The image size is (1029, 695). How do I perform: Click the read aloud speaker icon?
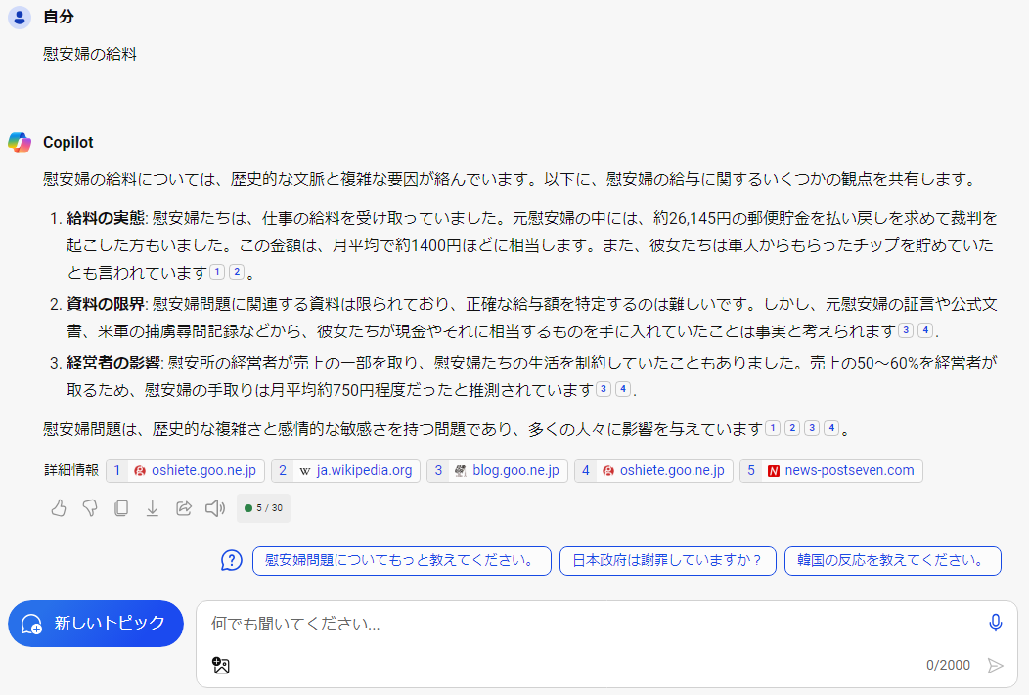pyautogui.click(x=215, y=508)
